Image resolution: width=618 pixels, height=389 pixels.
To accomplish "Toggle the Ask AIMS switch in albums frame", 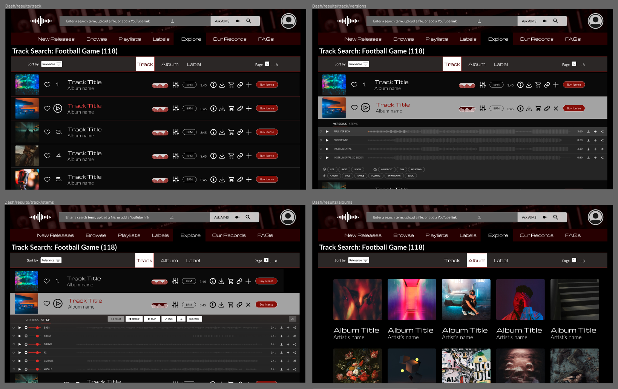I will (545, 217).
